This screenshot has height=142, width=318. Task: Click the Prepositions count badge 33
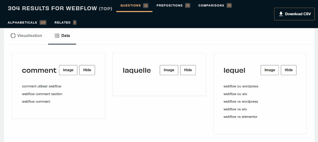pos(188,6)
